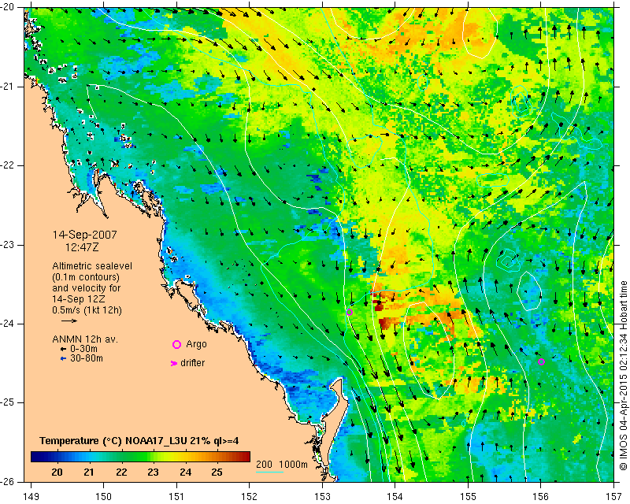Click the latitude axis label '-25'

9,402
